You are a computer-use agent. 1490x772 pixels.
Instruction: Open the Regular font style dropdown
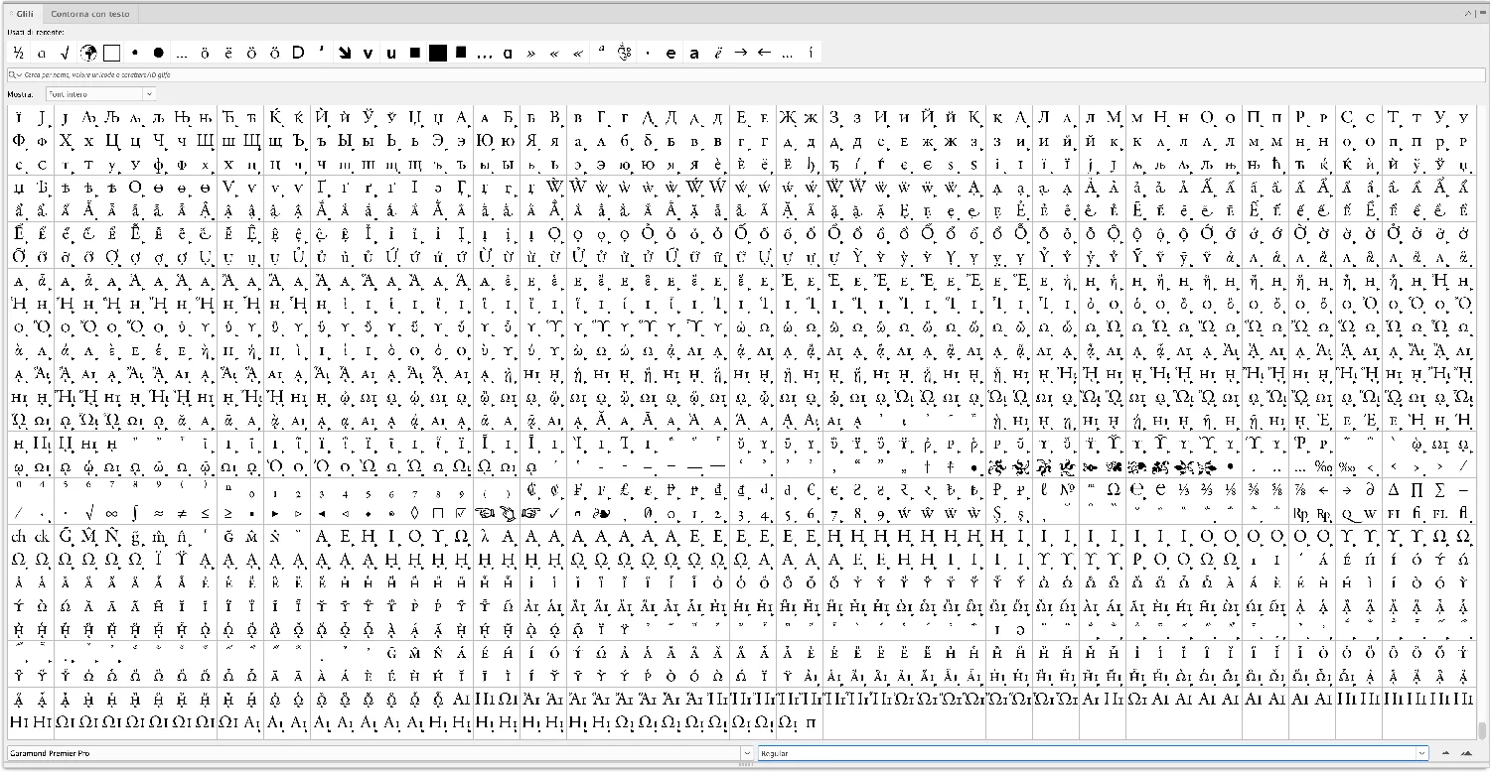pos(1421,753)
